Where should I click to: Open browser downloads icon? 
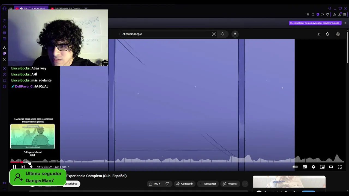point(340,14)
